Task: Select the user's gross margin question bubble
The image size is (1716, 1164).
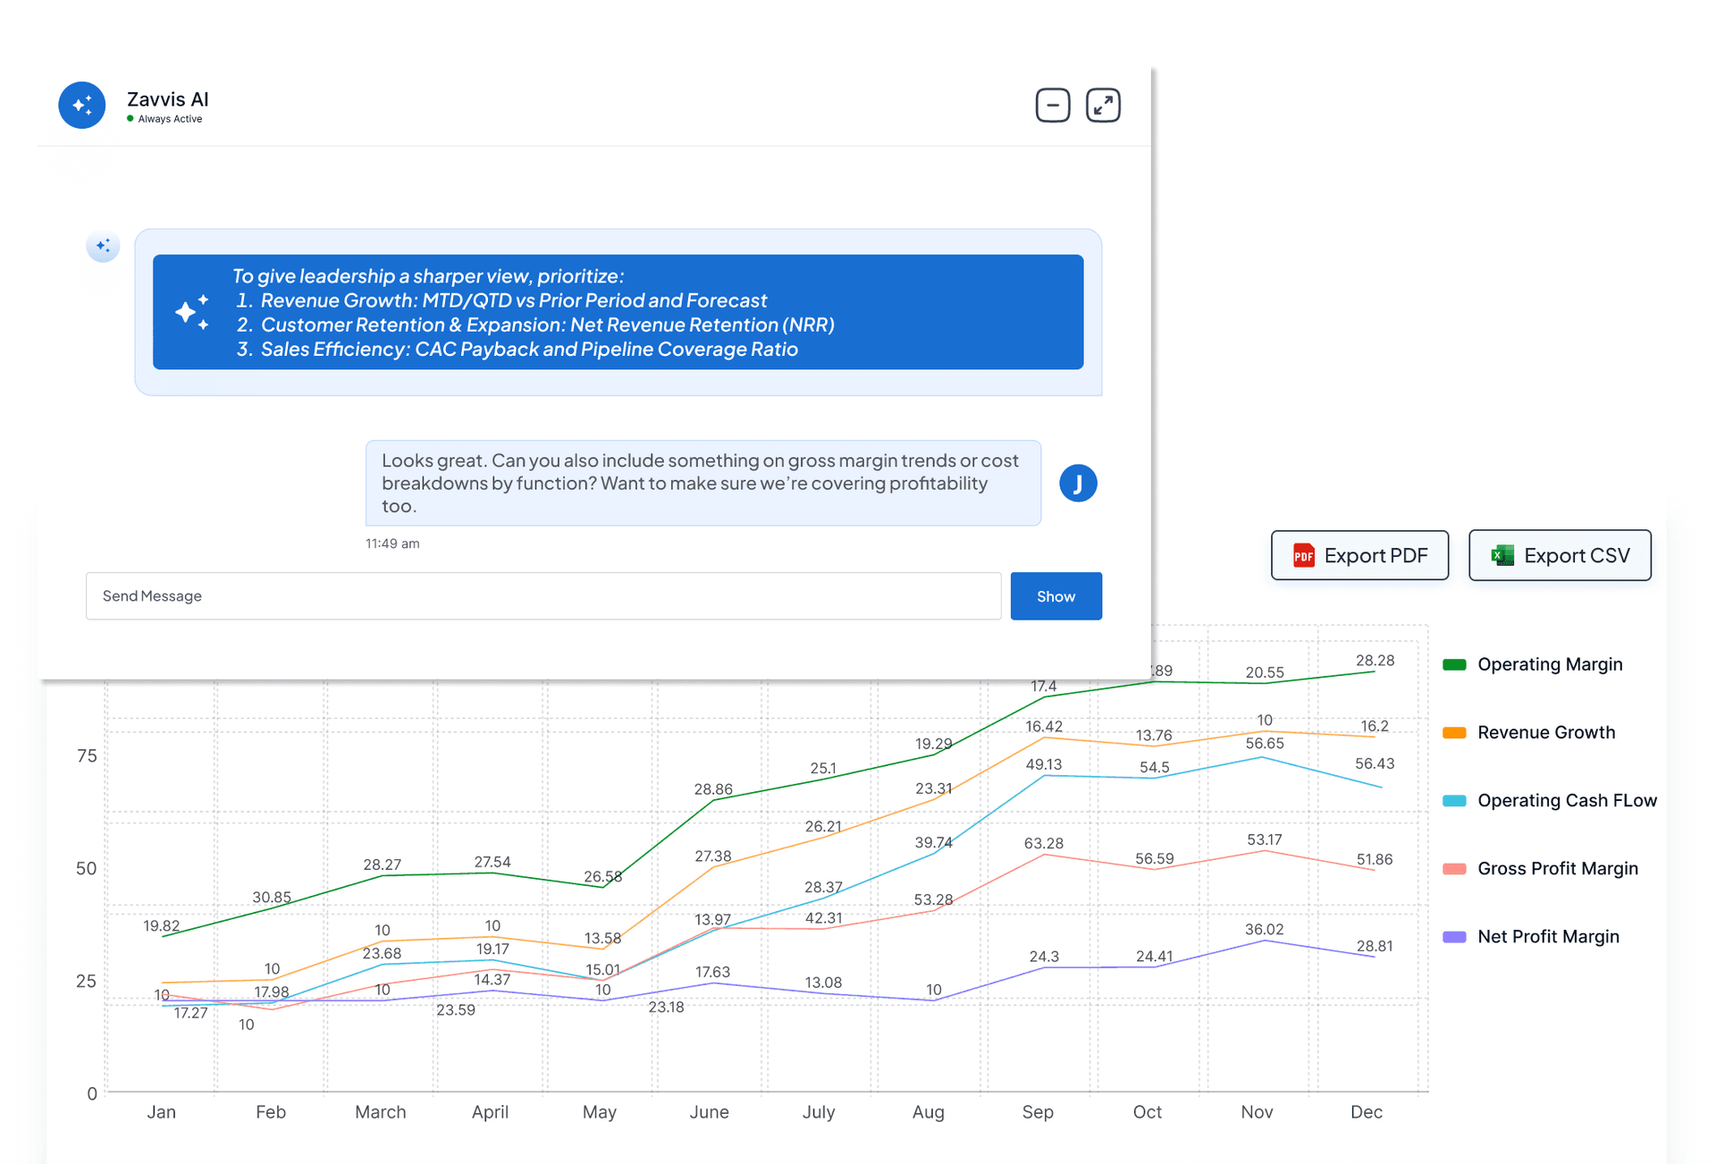Action: (x=702, y=483)
